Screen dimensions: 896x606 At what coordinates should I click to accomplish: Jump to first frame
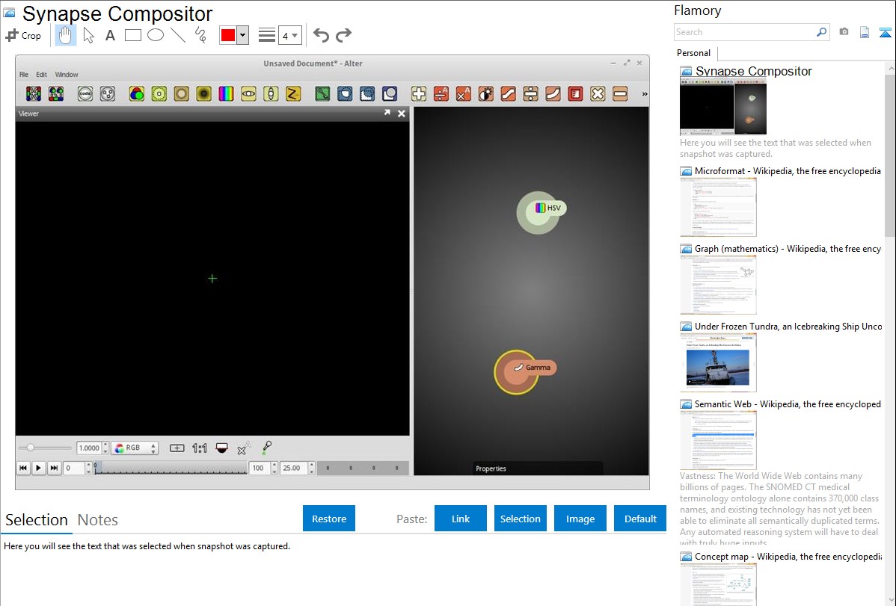tap(23, 468)
